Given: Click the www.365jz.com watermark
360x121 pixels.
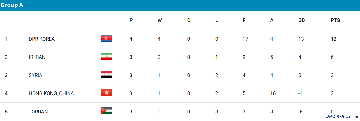Looking at the screenshot, I should [342, 117].
